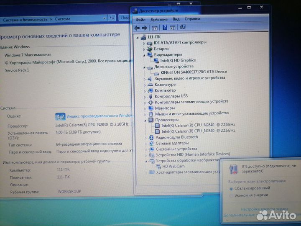The height and width of the screenshot is (226, 301).
Task: Select the Сбалансированный power plan
Action: [231, 189]
